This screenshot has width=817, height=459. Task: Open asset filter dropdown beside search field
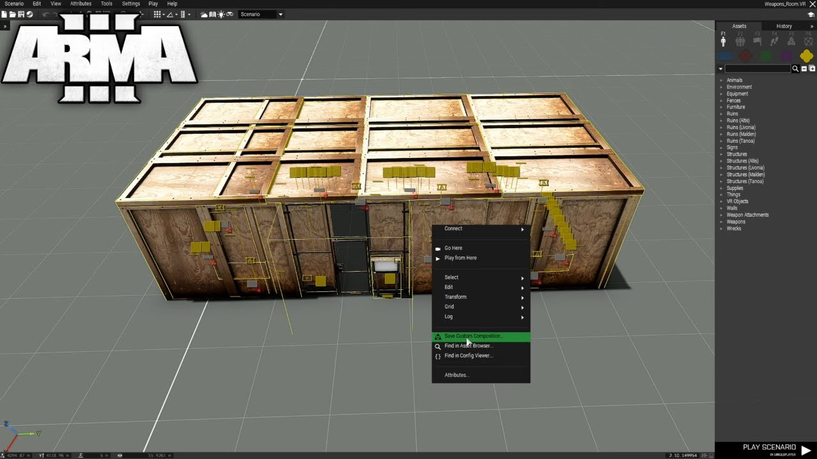721,69
